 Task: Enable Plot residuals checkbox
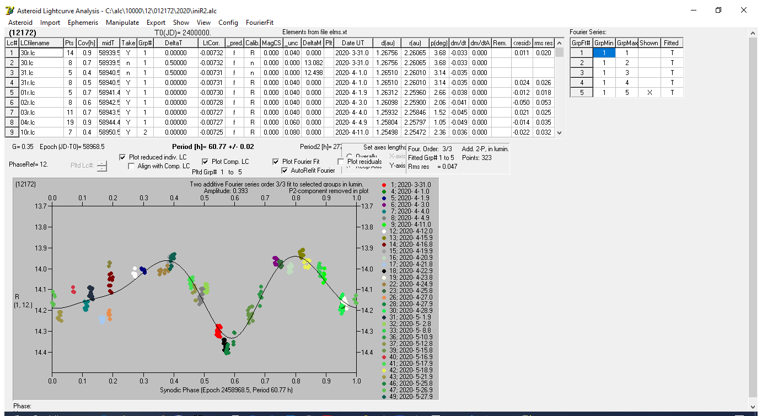pyautogui.click(x=341, y=162)
